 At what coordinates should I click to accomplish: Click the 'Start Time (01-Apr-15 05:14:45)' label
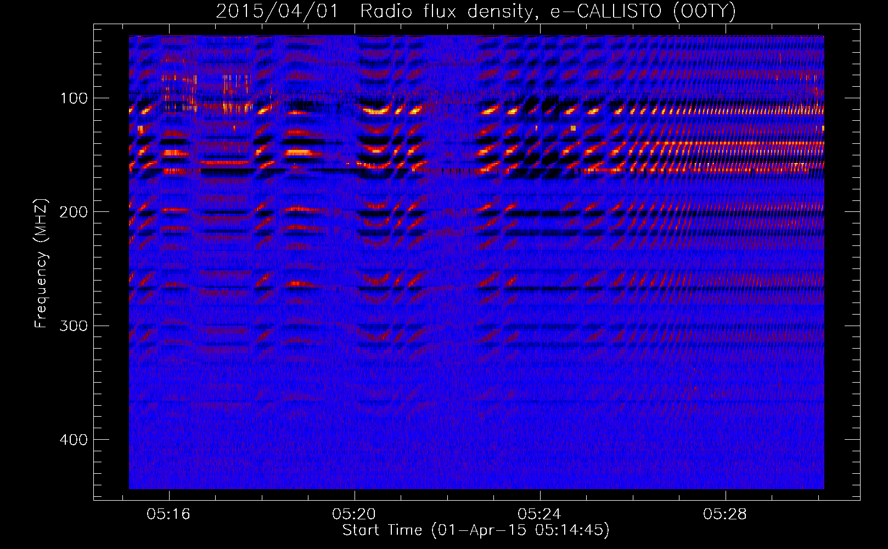click(x=476, y=530)
